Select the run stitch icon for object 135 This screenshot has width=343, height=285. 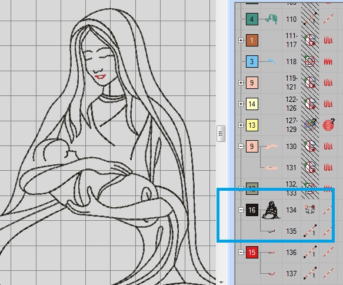[310, 231]
